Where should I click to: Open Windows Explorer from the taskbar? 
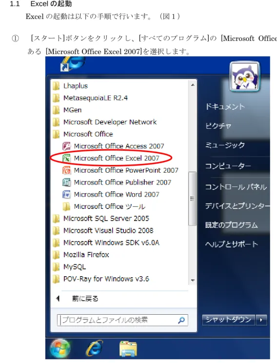pos(128,349)
